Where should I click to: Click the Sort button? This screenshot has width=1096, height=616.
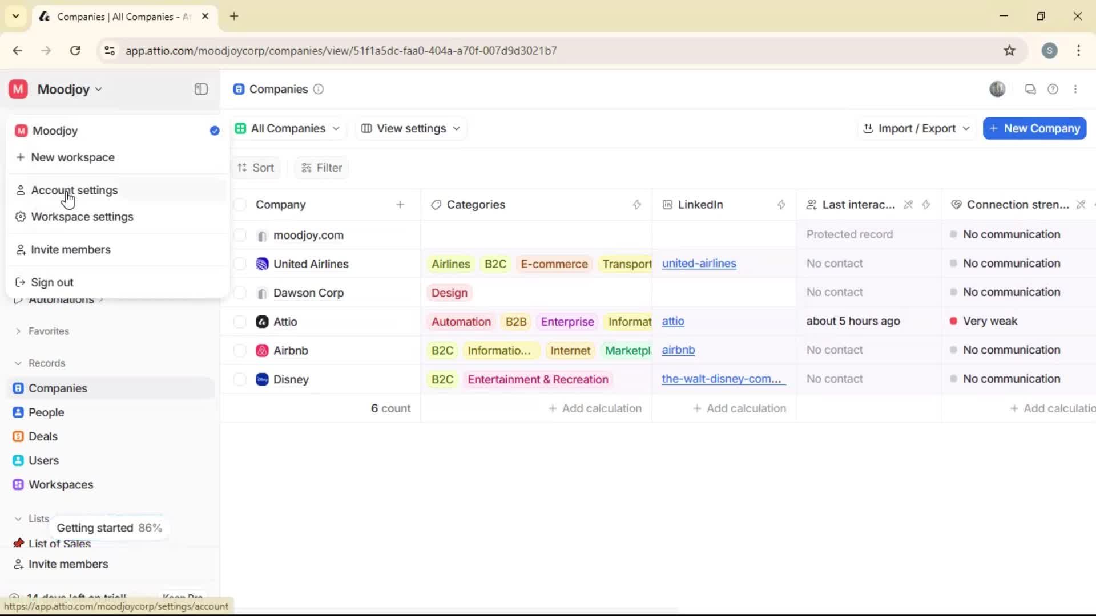coord(256,168)
